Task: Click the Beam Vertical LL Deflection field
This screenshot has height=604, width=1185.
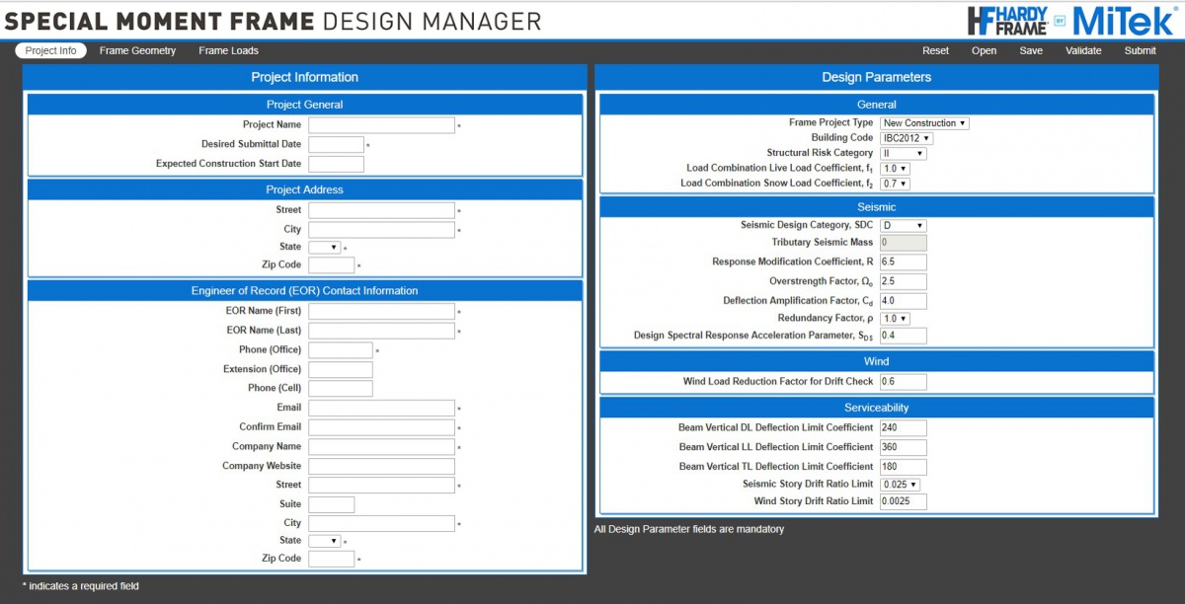Action: click(903, 447)
